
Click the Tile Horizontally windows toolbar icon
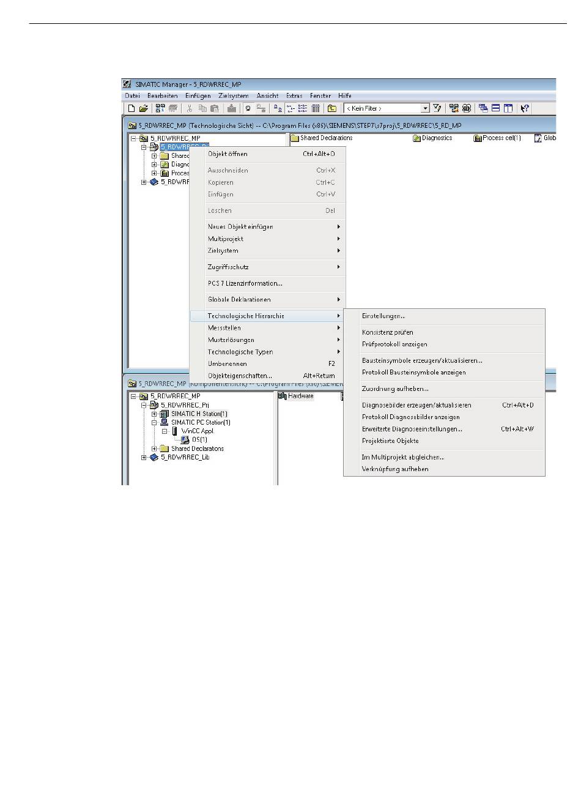point(495,108)
